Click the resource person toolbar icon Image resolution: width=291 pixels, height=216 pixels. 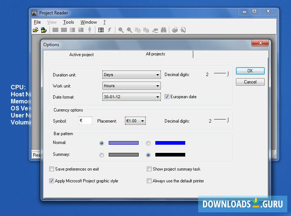point(89,30)
